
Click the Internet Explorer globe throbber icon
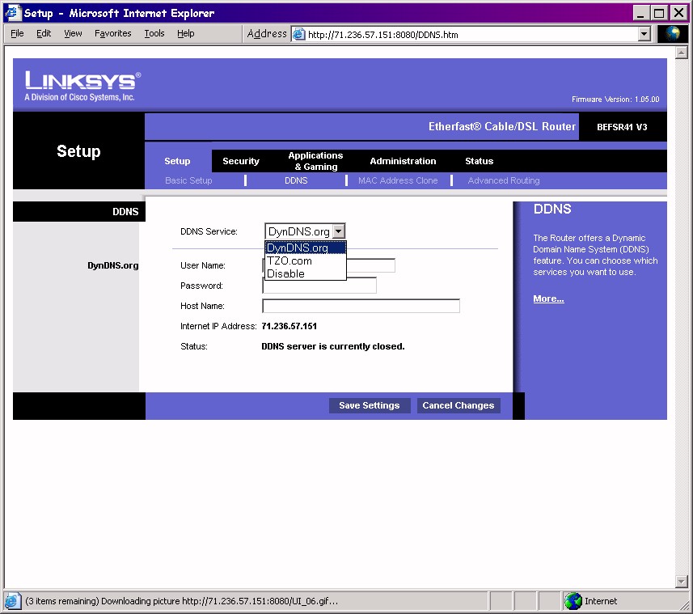pyautogui.click(x=673, y=34)
